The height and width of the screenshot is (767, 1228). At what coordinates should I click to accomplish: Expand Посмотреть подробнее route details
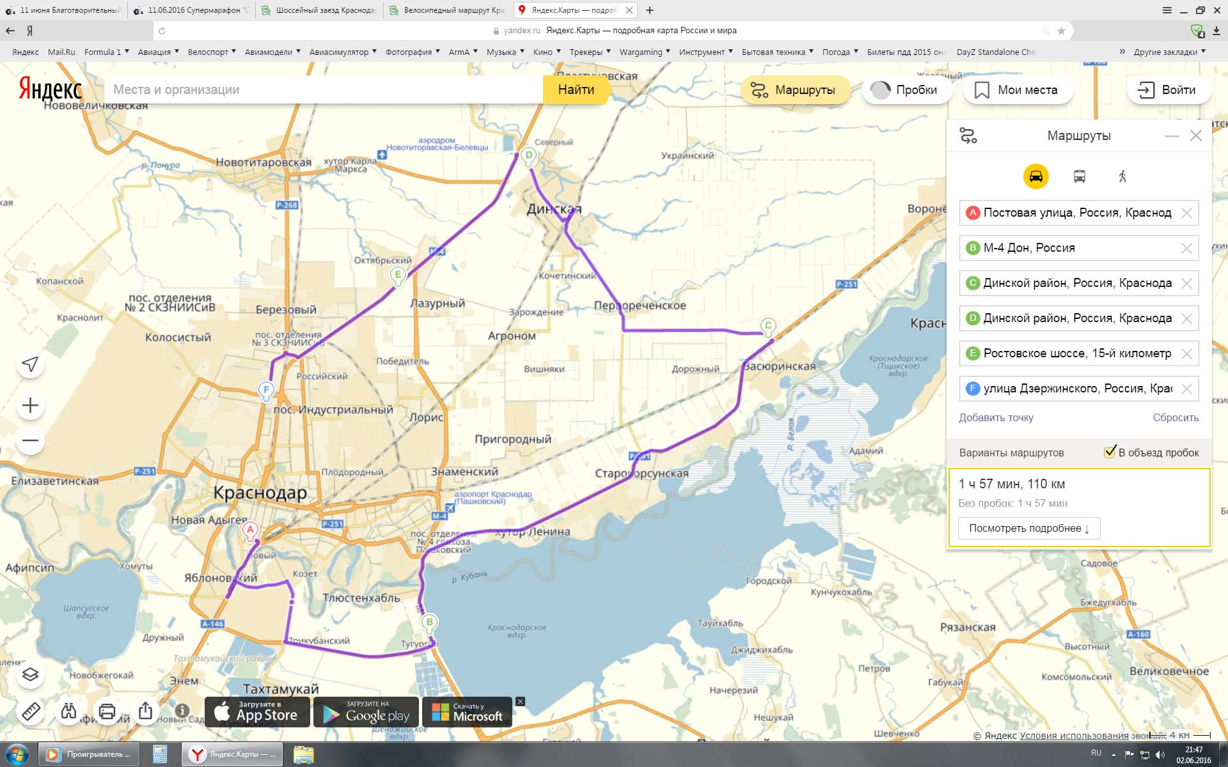(1028, 528)
